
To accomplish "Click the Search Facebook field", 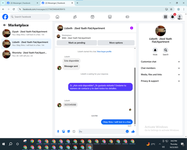I will click(30, 17).
